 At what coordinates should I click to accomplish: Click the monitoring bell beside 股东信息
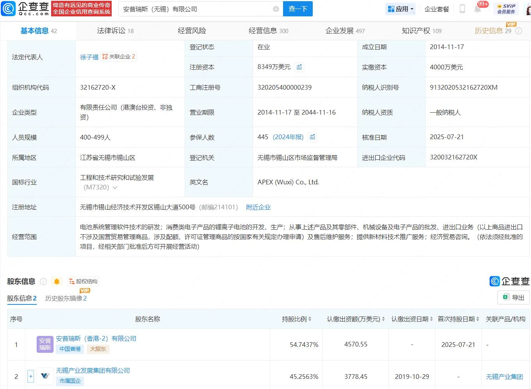[57, 281]
